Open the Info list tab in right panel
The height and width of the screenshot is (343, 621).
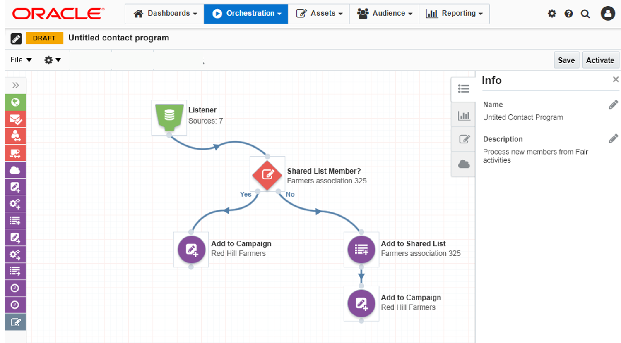(464, 89)
